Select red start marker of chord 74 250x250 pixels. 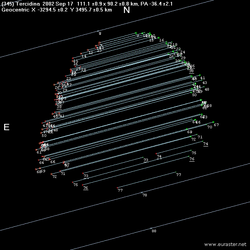(156, 153)
